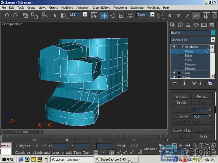Select the Unlink Selection tool
The height and width of the screenshot is (163, 218).
pyautogui.click(x=34, y=15)
